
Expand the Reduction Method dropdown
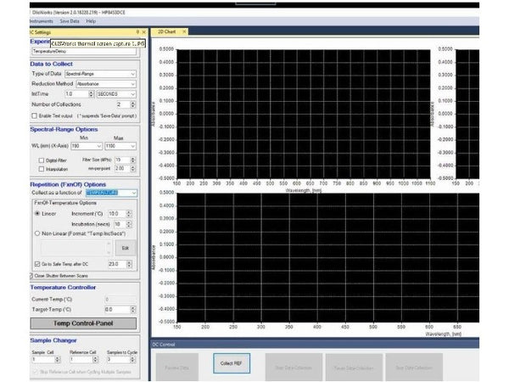[133, 84]
